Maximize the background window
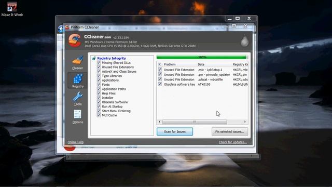The image size is (332, 187). pos(238,19)
